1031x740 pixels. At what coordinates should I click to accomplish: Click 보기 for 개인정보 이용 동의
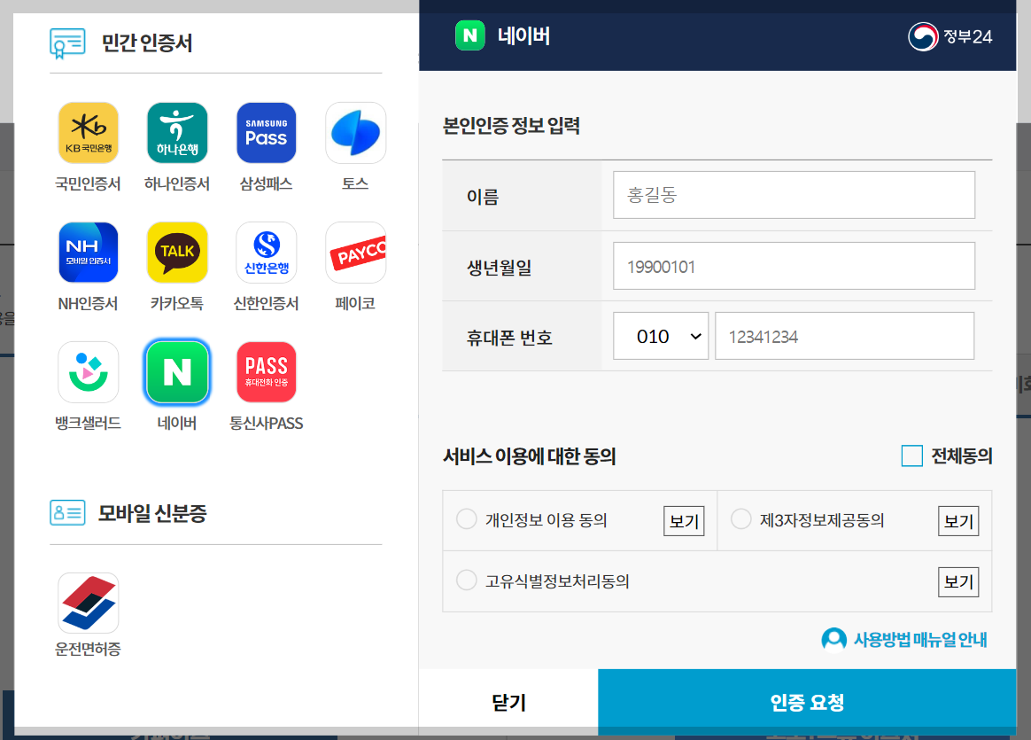tap(684, 521)
